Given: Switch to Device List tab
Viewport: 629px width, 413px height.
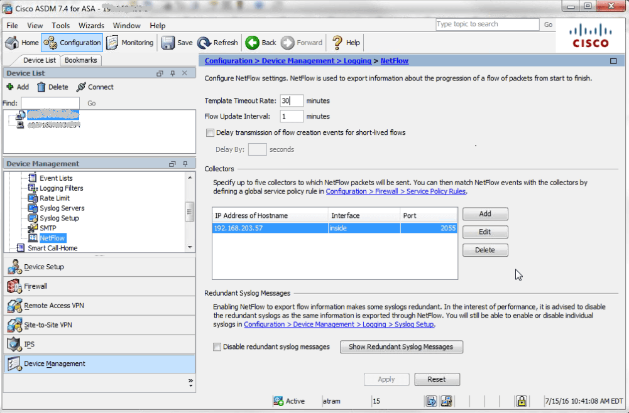Looking at the screenshot, I should [x=39, y=60].
